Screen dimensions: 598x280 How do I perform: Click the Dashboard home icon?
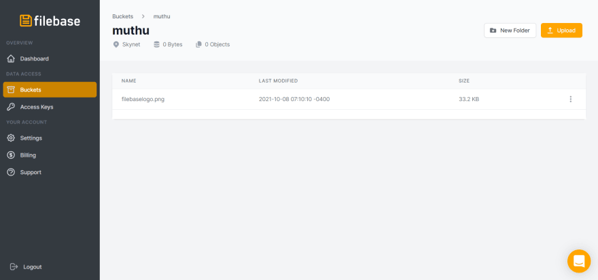(11, 58)
